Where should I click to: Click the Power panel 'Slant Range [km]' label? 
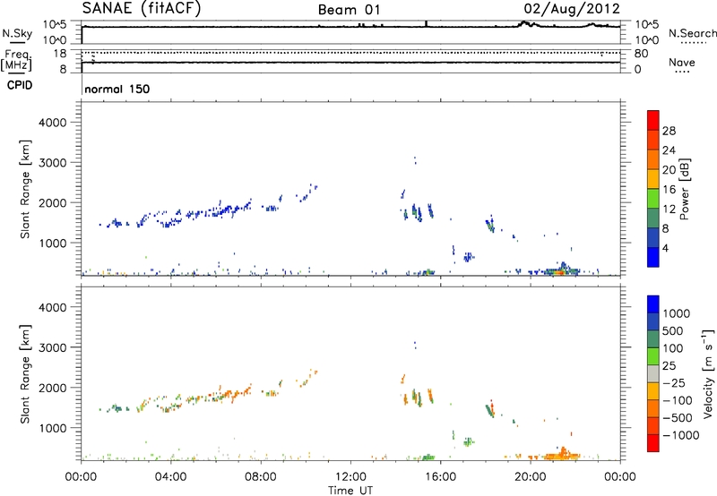[25, 189]
